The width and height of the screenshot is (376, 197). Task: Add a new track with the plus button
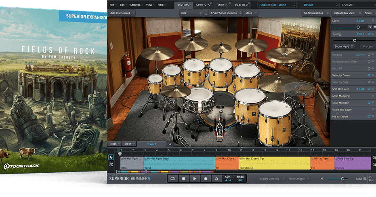[x=170, y=144]
